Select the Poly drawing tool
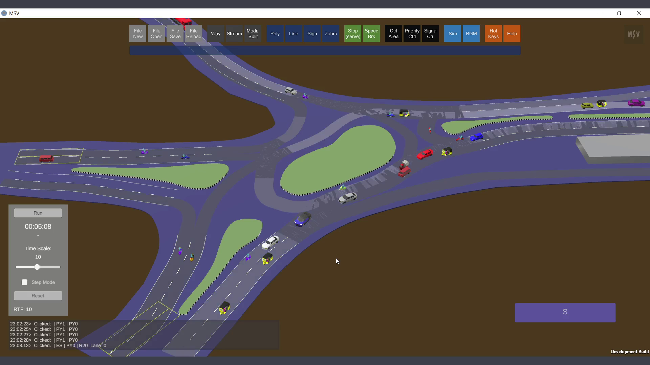The height and width of the screenshot is (365, 650). 275,33
